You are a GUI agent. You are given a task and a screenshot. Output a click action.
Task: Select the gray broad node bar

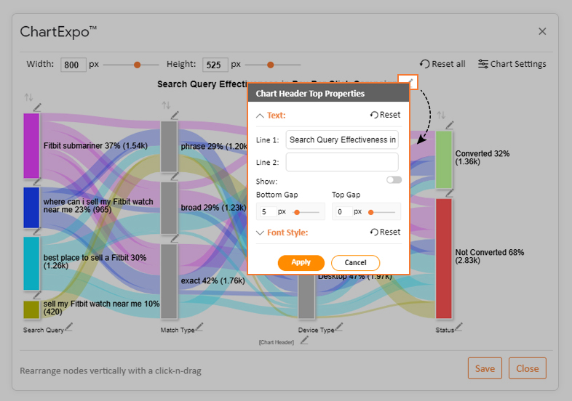(169, 208)
